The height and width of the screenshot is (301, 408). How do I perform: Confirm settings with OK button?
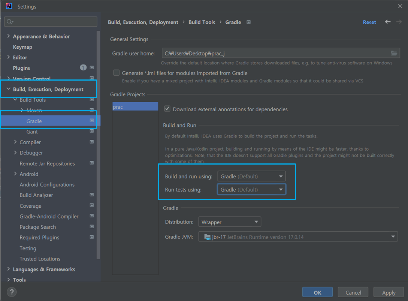[x=317, y=292]
